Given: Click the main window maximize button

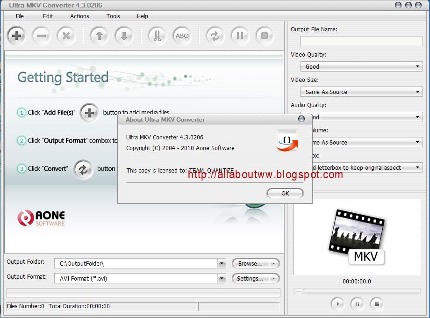Looking at the screenshot, I should [x=408, y=5].
